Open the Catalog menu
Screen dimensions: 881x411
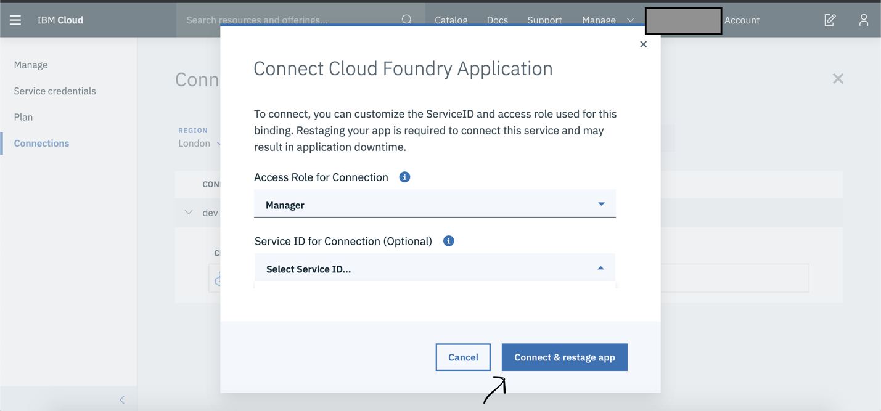click(451, 20)
